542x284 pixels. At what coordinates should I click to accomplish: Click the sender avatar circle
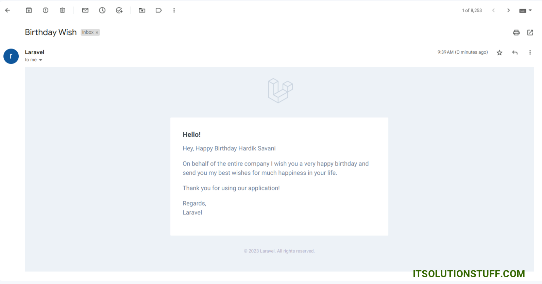tap(11, 56)
